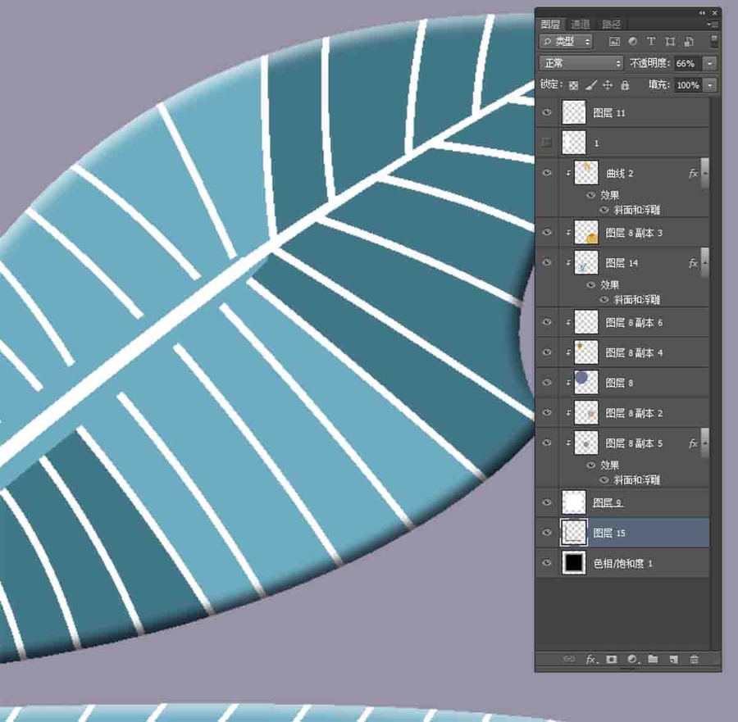
Task: Create new fill or adjustment layer
Action: 632,659
